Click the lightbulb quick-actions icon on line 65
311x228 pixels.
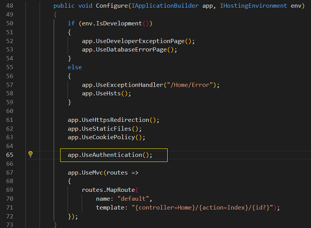(x=30, y=154)
